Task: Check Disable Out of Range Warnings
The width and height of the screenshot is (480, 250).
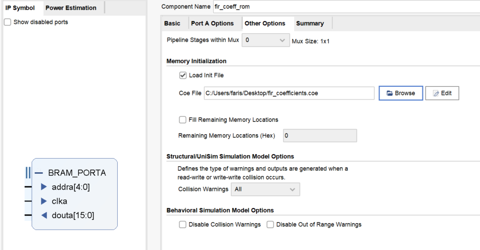Action: click(270, 225)
